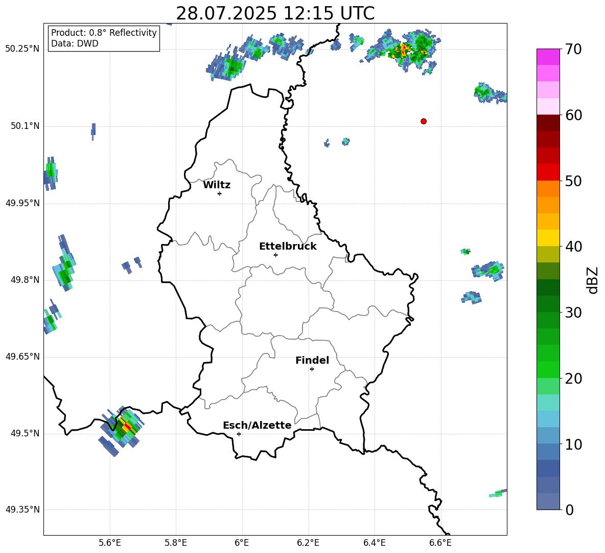Image resolution: width=605 pixels, height=553 pixels.
Task: Click the bright green 20 dBZ colorbar segment
Action: tap(548, 369)
